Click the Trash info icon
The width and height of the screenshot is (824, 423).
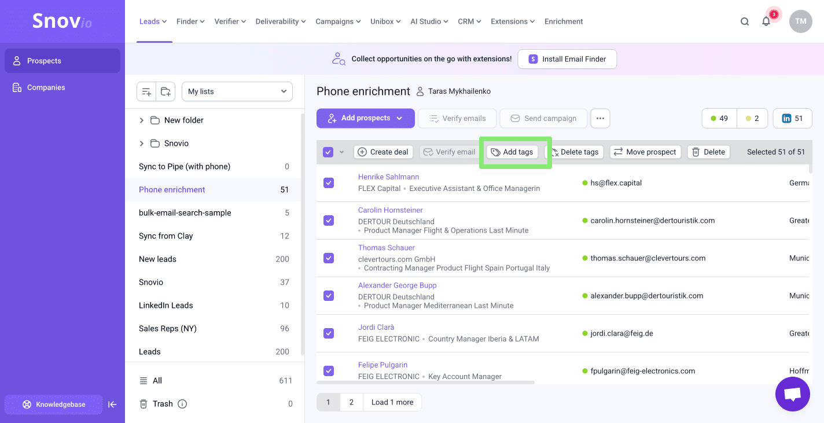182,404
